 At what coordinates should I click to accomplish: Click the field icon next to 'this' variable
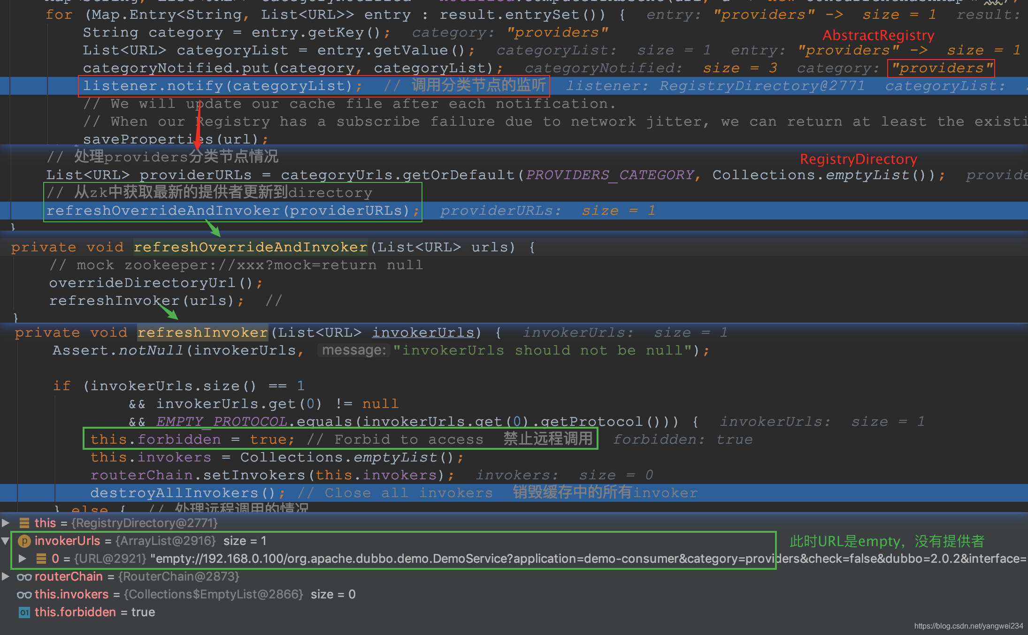(24, 523)
